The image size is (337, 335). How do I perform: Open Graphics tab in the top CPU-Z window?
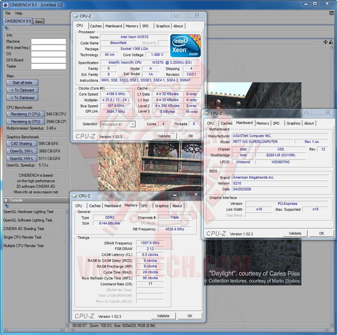coord(163,26)
